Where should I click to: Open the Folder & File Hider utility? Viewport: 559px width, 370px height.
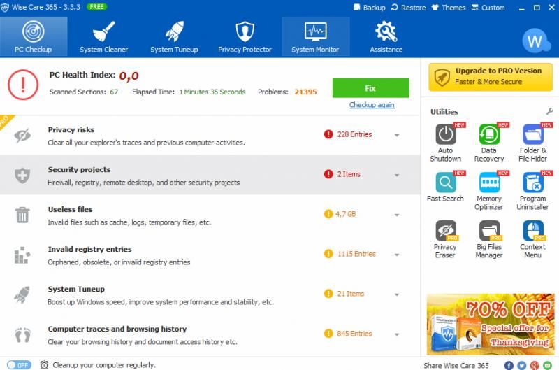532,136
